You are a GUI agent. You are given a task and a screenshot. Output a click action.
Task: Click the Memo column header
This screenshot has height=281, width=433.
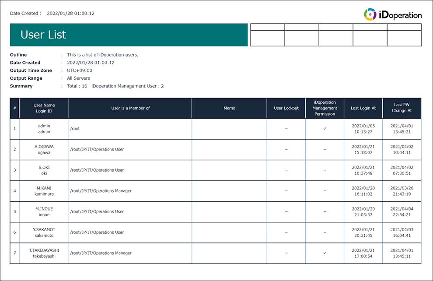click(x=230, y=108)
